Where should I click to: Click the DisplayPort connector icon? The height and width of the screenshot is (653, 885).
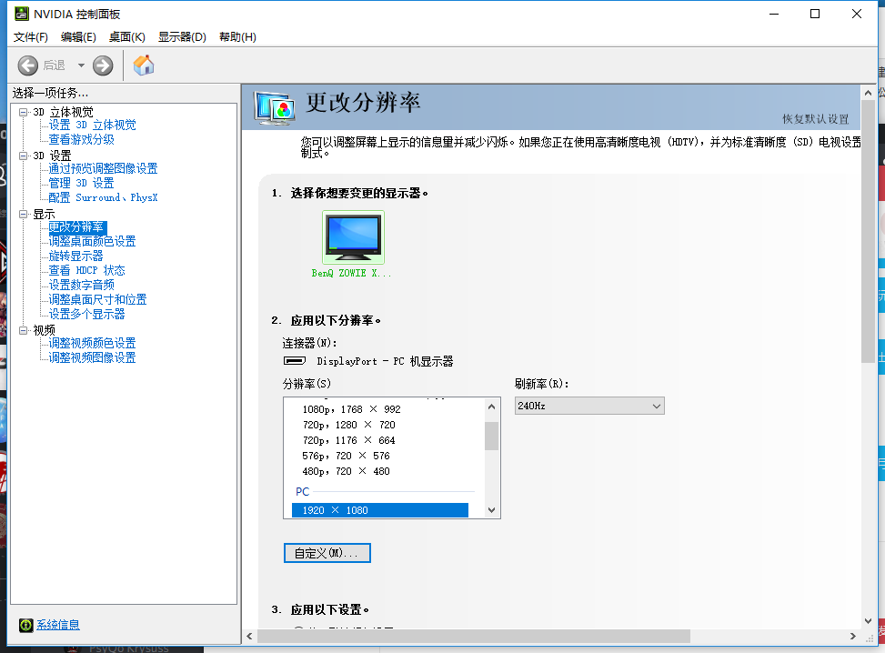294,361
